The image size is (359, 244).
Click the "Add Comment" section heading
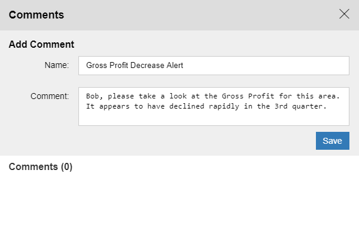(41, 44)
